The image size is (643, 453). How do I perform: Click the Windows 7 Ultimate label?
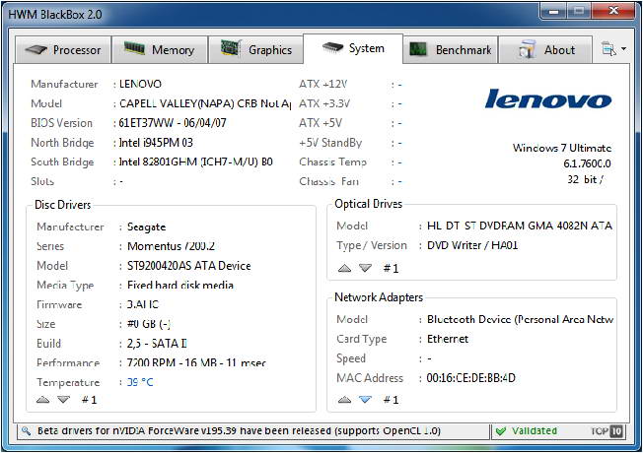coord(561,148)
